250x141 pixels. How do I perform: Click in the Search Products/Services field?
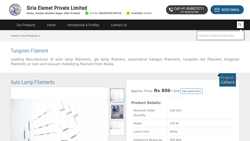pyautogui.click(x=220, y=35)
